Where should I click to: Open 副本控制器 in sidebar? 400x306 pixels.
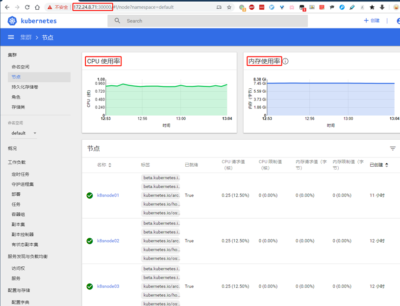[23, 234]
